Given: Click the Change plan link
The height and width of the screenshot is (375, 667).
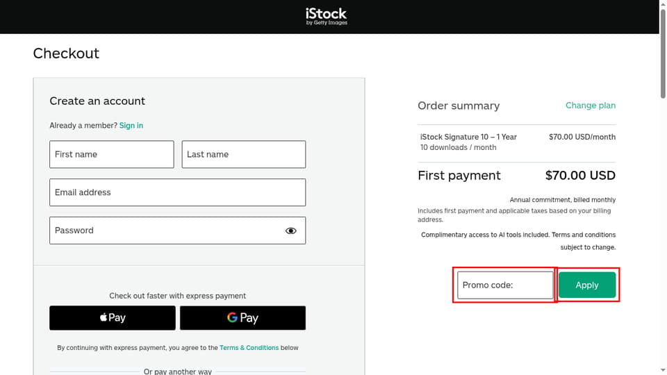Looking at the screenshot, I should click(x=591, y=106).
